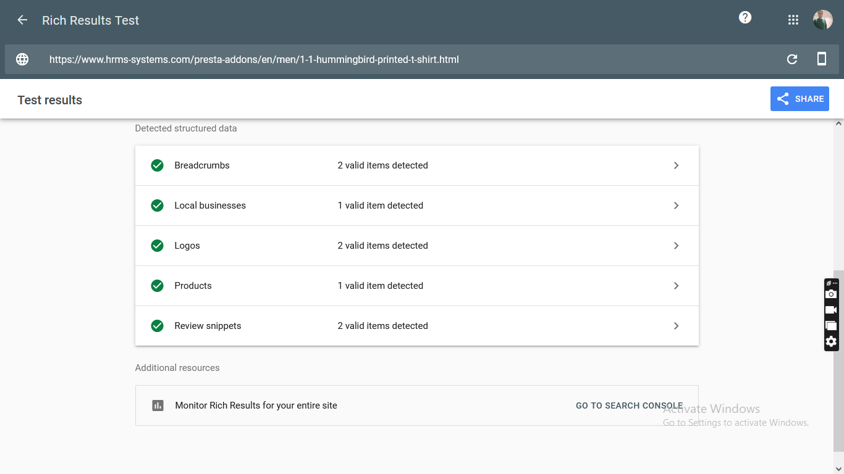Click the video record icon
Screen dimensions: 844x474
(831, 310)
